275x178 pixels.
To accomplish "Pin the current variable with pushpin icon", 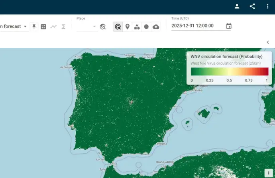I will click(x=34, y=27).
